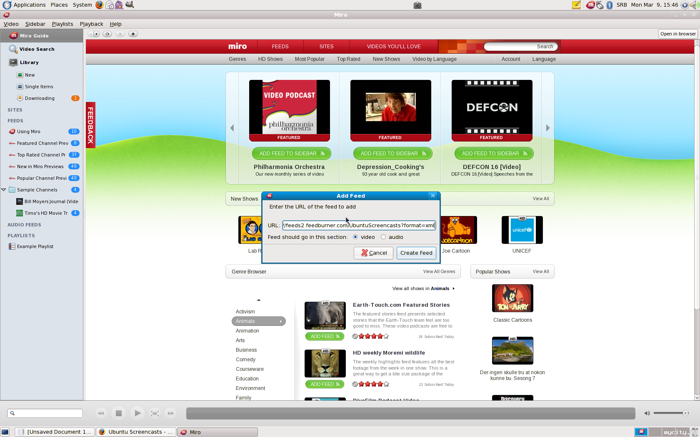The image size is (700, 437).
Task: Go forward in the Miro Guide browser toolbar
Action: [x=97, y=34]
